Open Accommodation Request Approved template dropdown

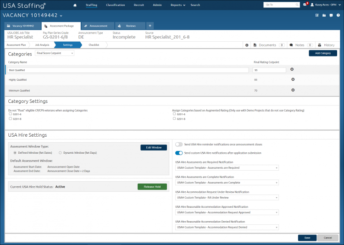pyautogui.click(x=227, y=212)
